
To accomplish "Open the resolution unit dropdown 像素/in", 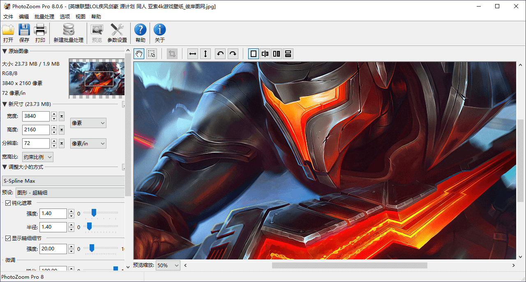I will tap(88, 143).
